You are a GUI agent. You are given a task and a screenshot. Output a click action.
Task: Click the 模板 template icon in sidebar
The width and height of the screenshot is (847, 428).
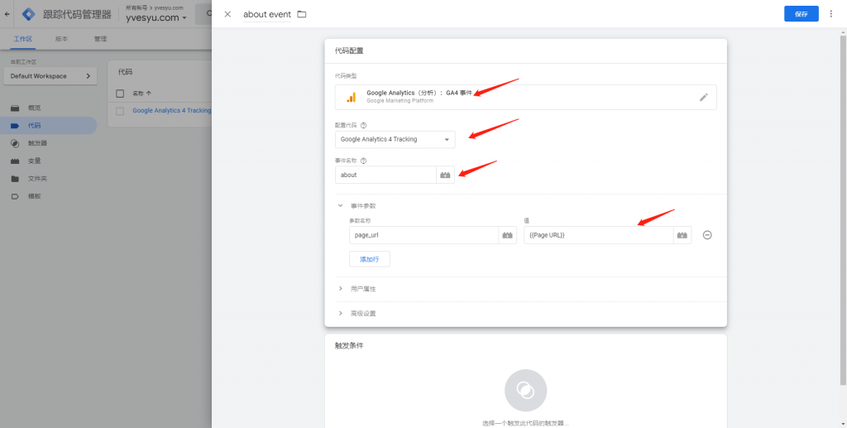pyautogui.click(x=15, y=196)
